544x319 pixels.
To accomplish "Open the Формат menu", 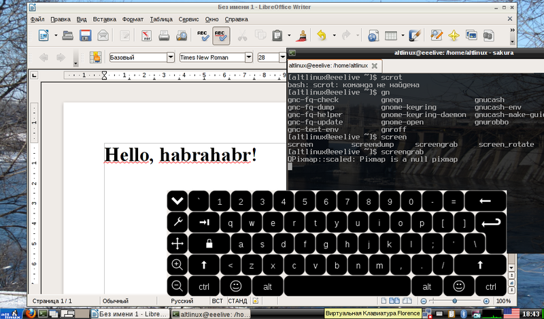I will [133, 19].
